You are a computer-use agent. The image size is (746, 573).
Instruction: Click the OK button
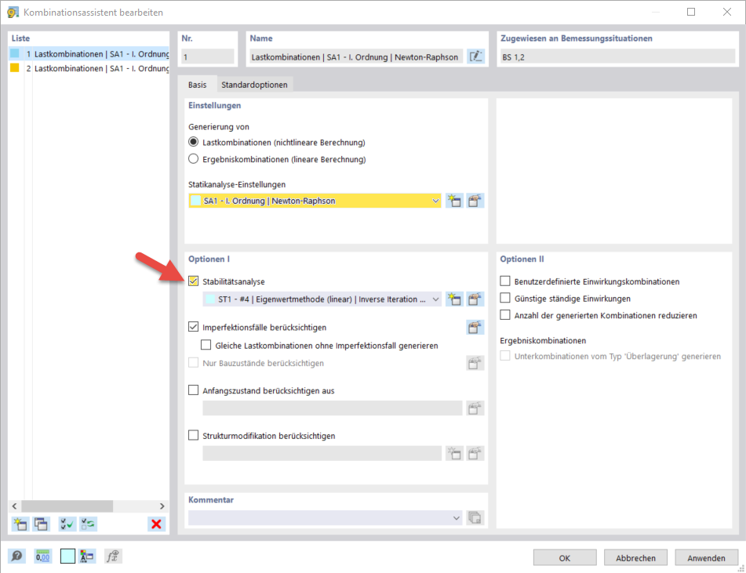pos(565,558)
